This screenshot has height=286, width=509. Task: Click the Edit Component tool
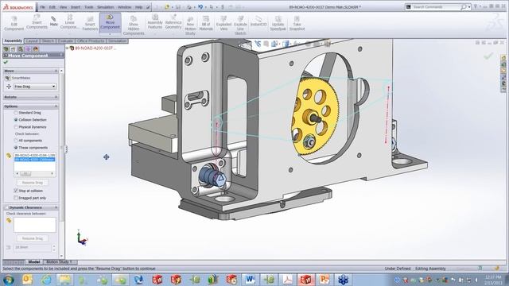(x=14, y=23)
